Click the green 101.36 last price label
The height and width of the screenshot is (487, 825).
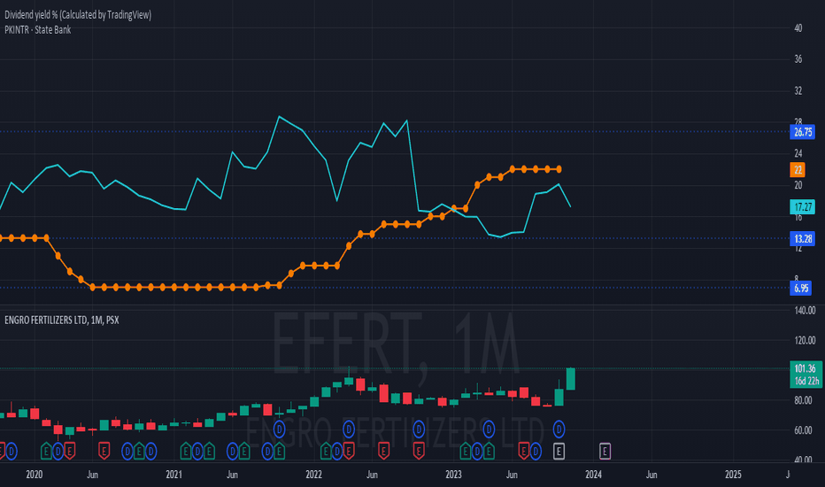(x=806, y=368)
